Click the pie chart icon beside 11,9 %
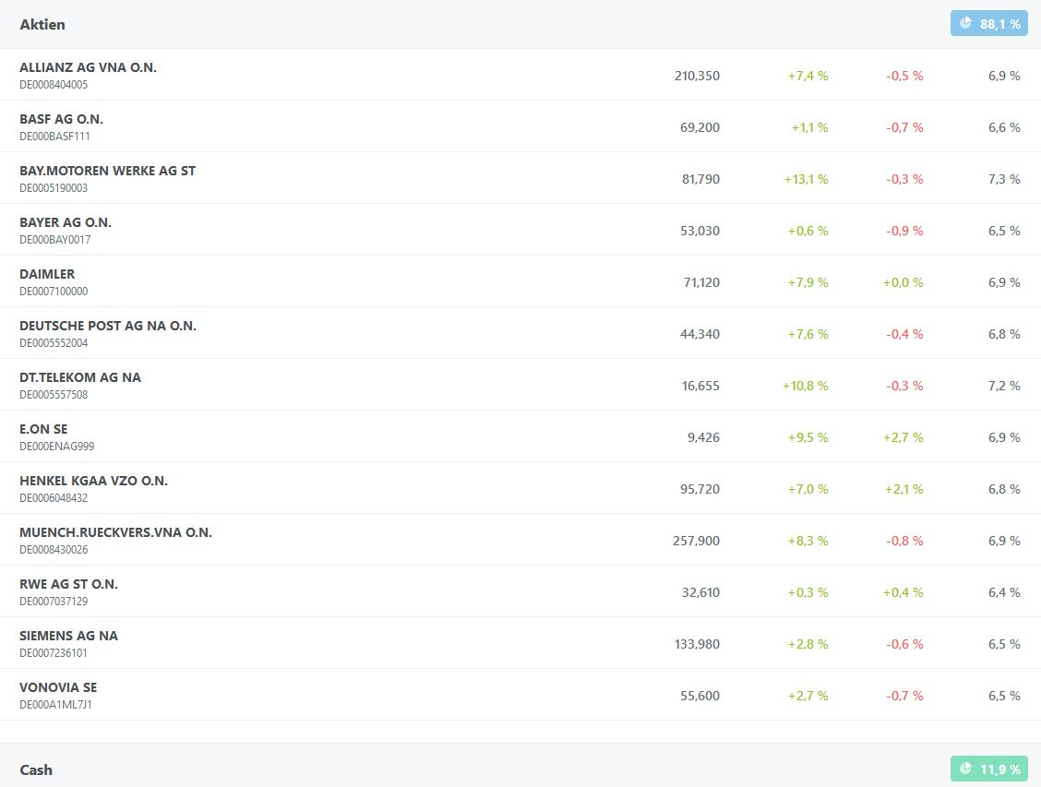 click(965, 769)
